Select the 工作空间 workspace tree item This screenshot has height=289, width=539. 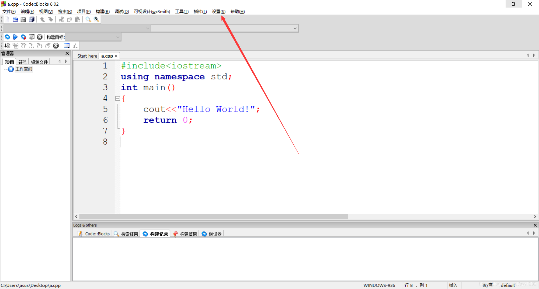(x=24, y=69)
